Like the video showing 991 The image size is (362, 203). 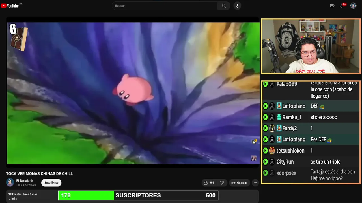pyautogui.click(x=209, y=183)
